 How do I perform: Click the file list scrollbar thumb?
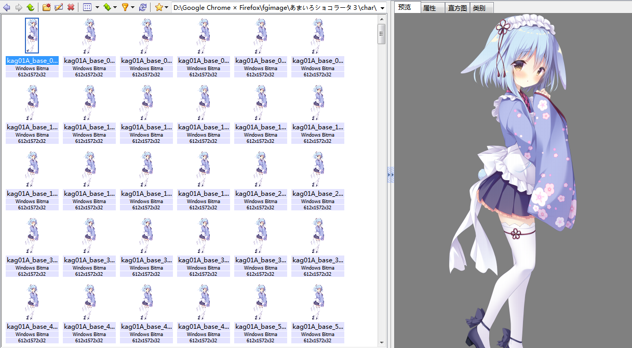click(382, 34)
